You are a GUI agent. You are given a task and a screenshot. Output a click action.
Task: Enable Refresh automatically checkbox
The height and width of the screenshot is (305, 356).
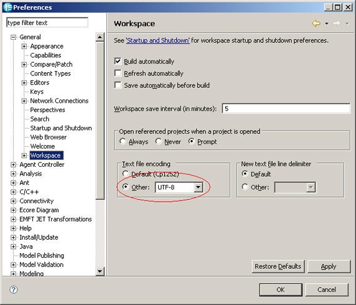coord(118,73)
